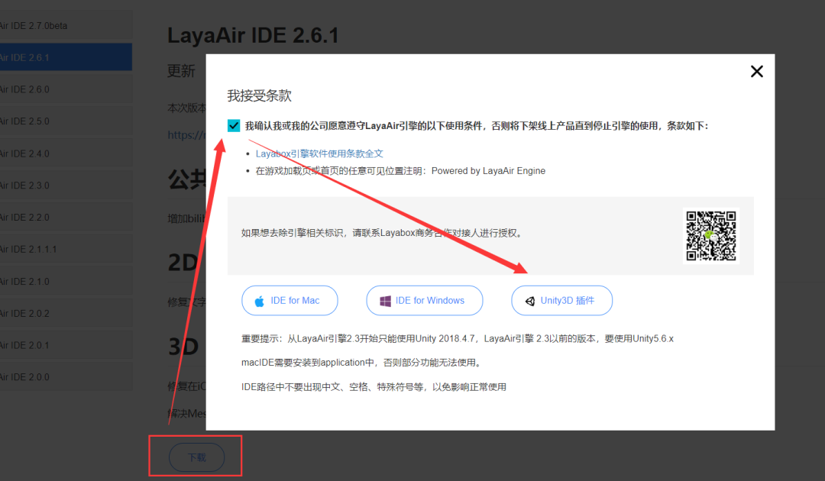825x481 pixels.
Task: Select Air IDE 2.1.0 in the sidebar
Action: point(66,281)
